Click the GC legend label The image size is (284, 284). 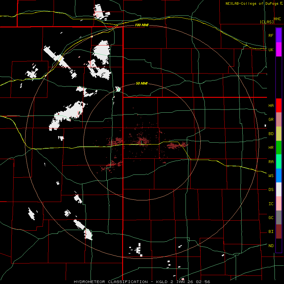(x=271, y=218)
